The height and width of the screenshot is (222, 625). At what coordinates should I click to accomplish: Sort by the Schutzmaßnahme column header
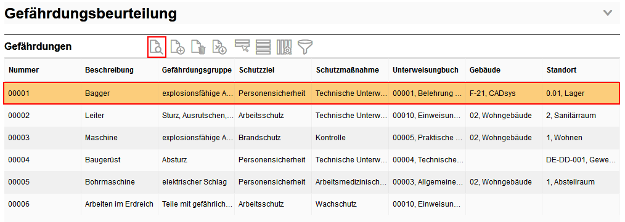click(347, 70)
